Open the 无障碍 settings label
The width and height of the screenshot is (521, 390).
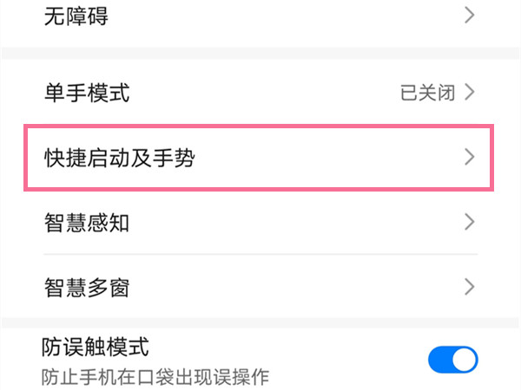tap(76, 16)
